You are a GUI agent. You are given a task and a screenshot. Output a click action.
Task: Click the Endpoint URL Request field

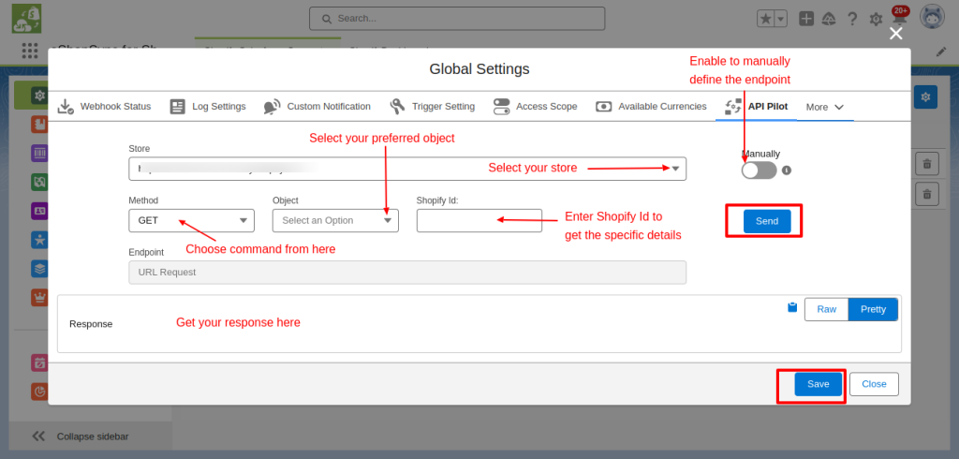[407, 273]
